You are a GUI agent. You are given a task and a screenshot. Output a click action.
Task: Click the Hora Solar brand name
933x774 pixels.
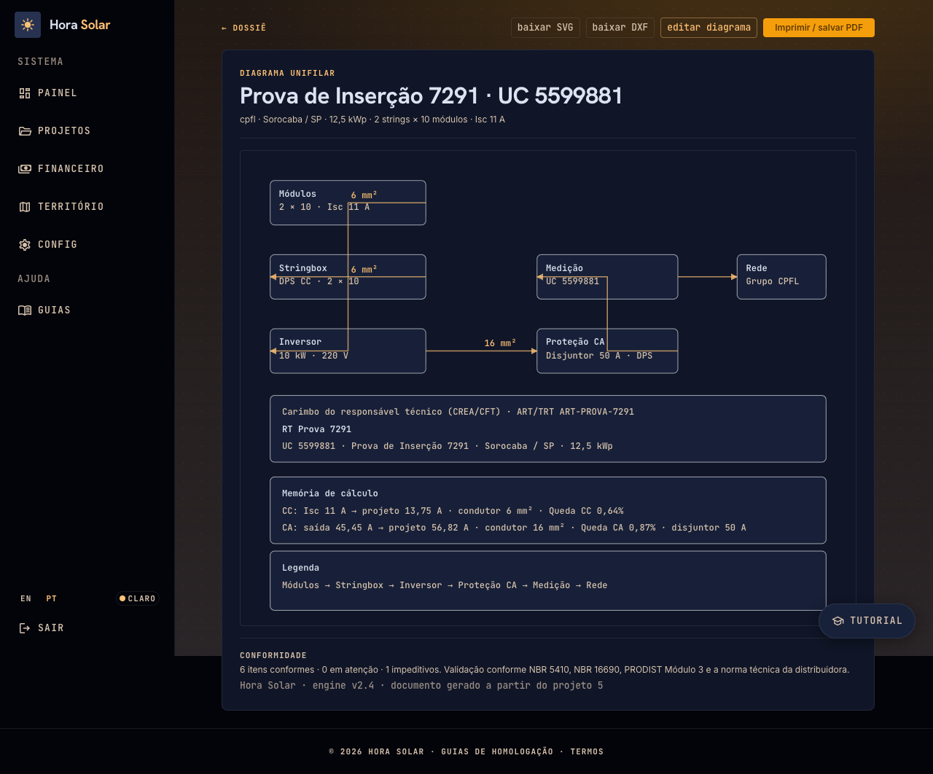coord(80,25)
